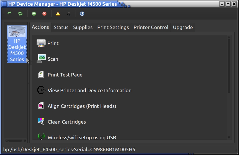Screen dimensions: 239x155
Task: Click the refresh all devices icon
Action: (20, 14)
